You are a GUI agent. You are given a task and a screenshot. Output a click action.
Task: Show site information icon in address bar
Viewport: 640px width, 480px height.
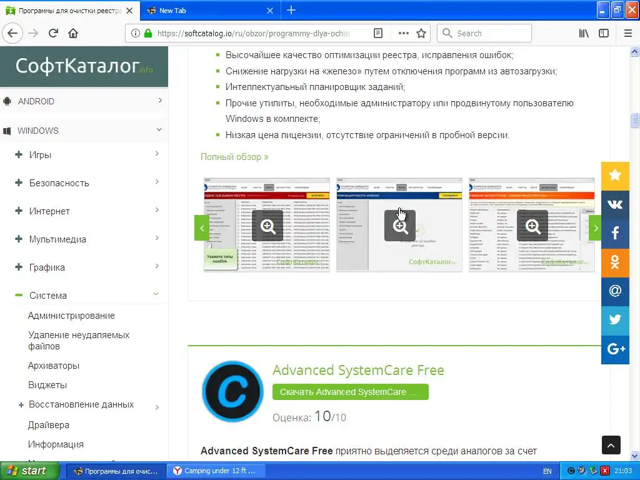click(x=136, y=33)
